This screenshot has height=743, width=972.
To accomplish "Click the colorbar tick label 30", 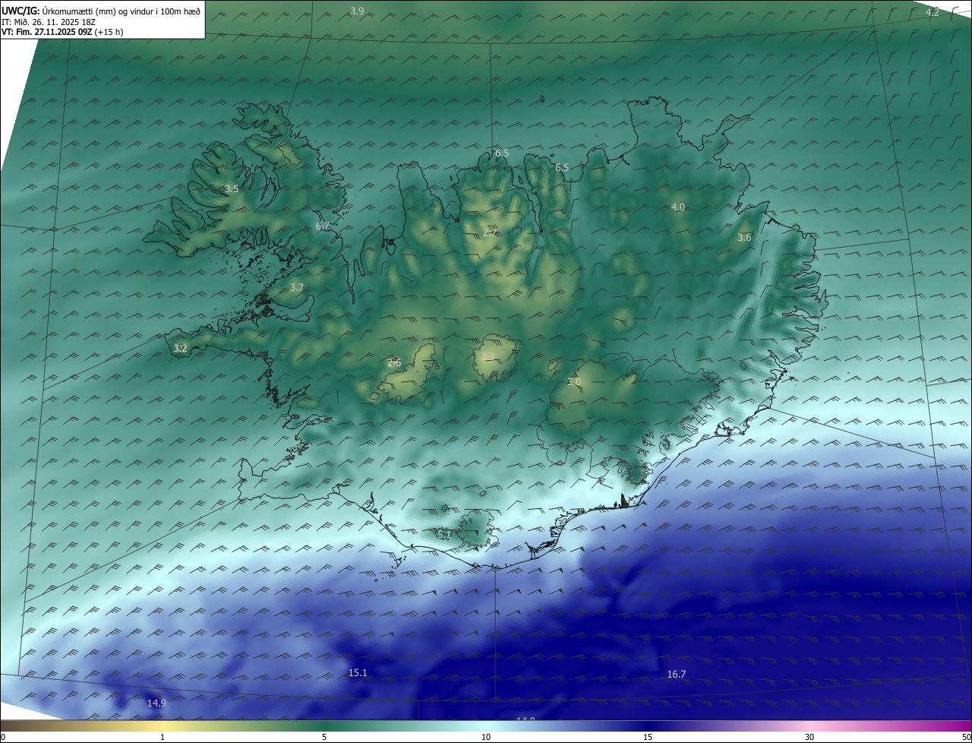I will point(809,737).
